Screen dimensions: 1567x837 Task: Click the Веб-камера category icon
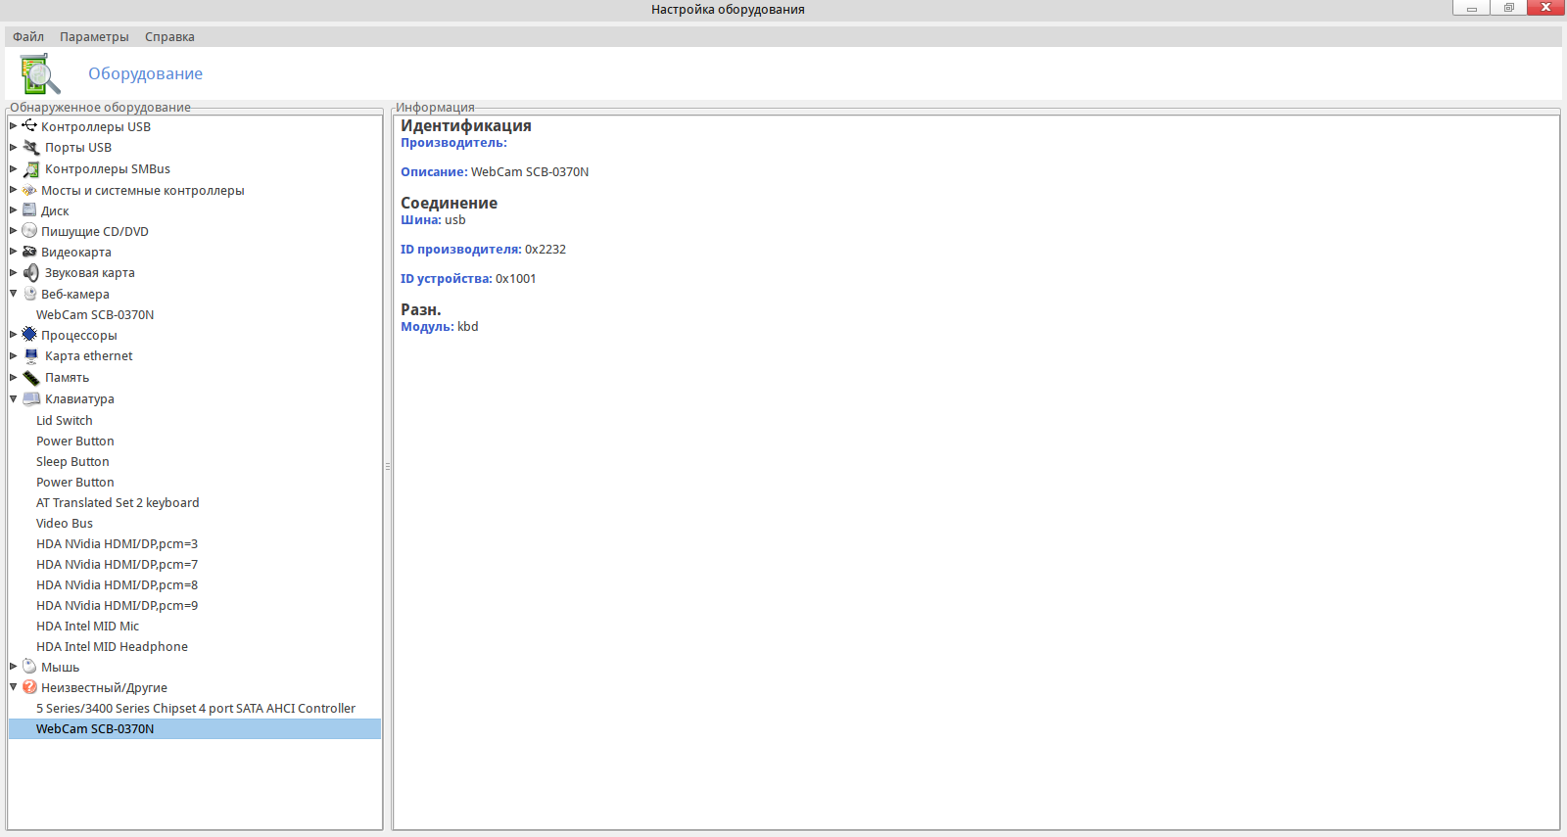[29, 294]
